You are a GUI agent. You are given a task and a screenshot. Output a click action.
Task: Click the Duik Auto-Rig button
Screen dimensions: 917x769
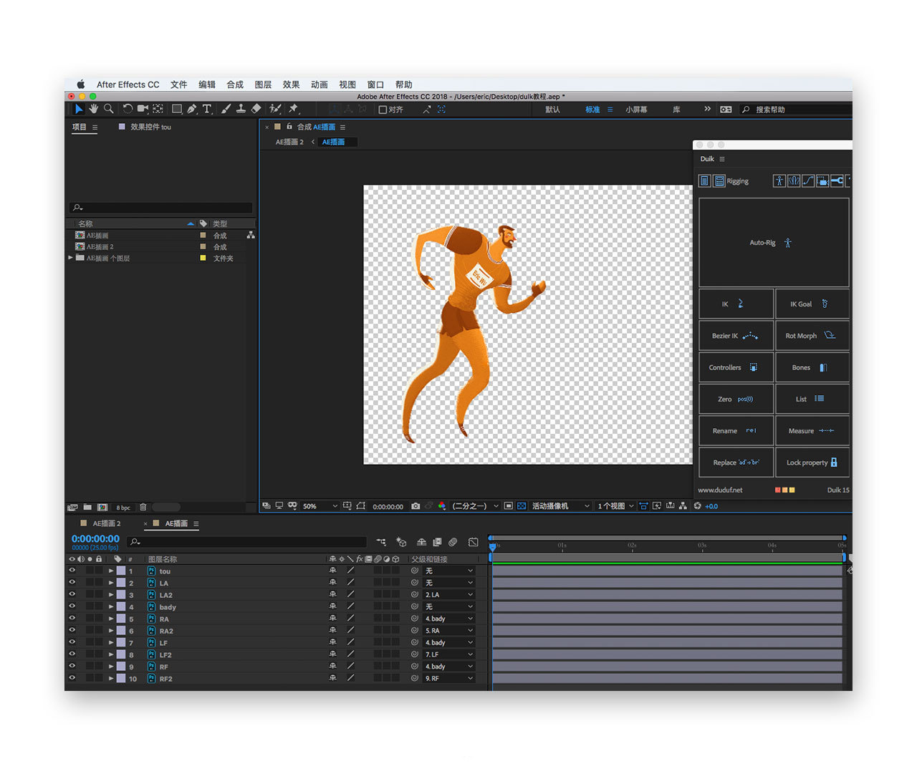(x=774, y=243)
